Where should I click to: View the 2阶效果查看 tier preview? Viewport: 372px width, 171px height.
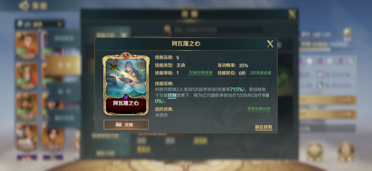pos(260,73)
